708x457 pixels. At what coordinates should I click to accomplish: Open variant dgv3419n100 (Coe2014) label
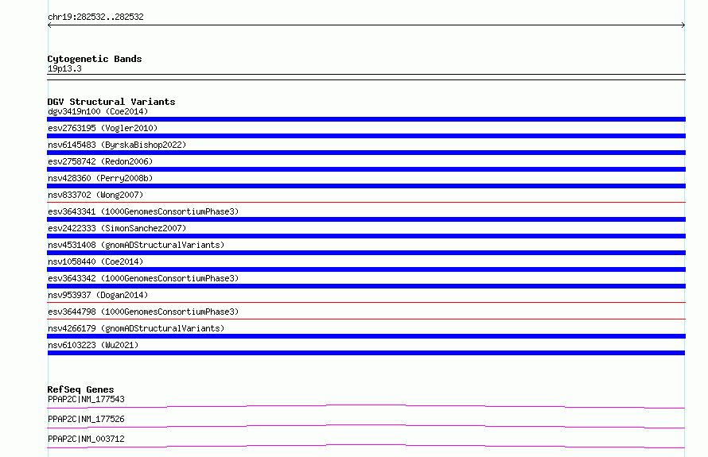(98, 111)
